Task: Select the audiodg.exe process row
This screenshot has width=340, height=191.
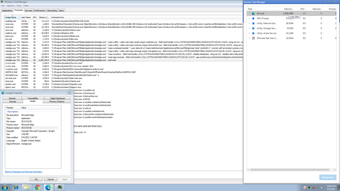Action: point(124,21)
